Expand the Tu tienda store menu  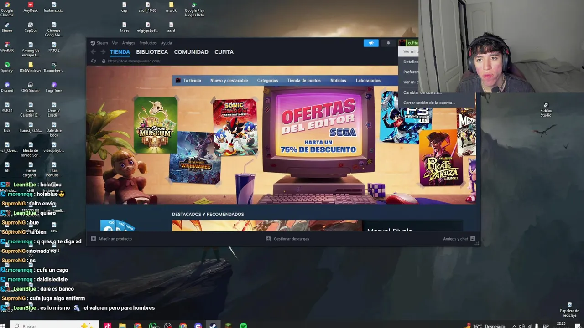(188, 81)
